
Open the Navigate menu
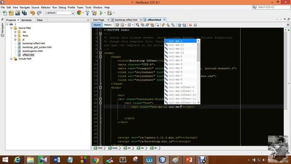click(25, 7)
